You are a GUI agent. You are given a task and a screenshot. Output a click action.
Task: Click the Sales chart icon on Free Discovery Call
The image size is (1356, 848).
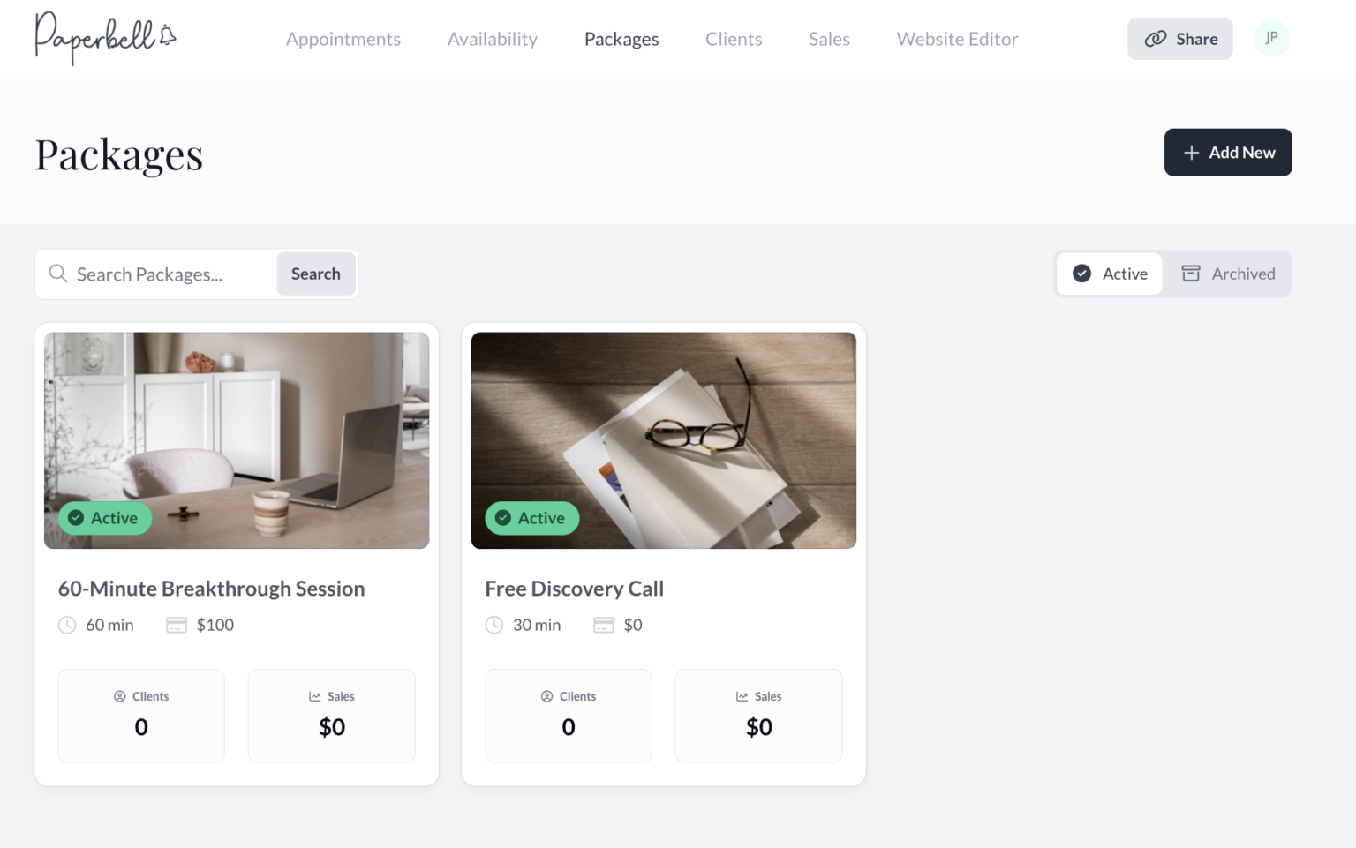click(742, 696)
